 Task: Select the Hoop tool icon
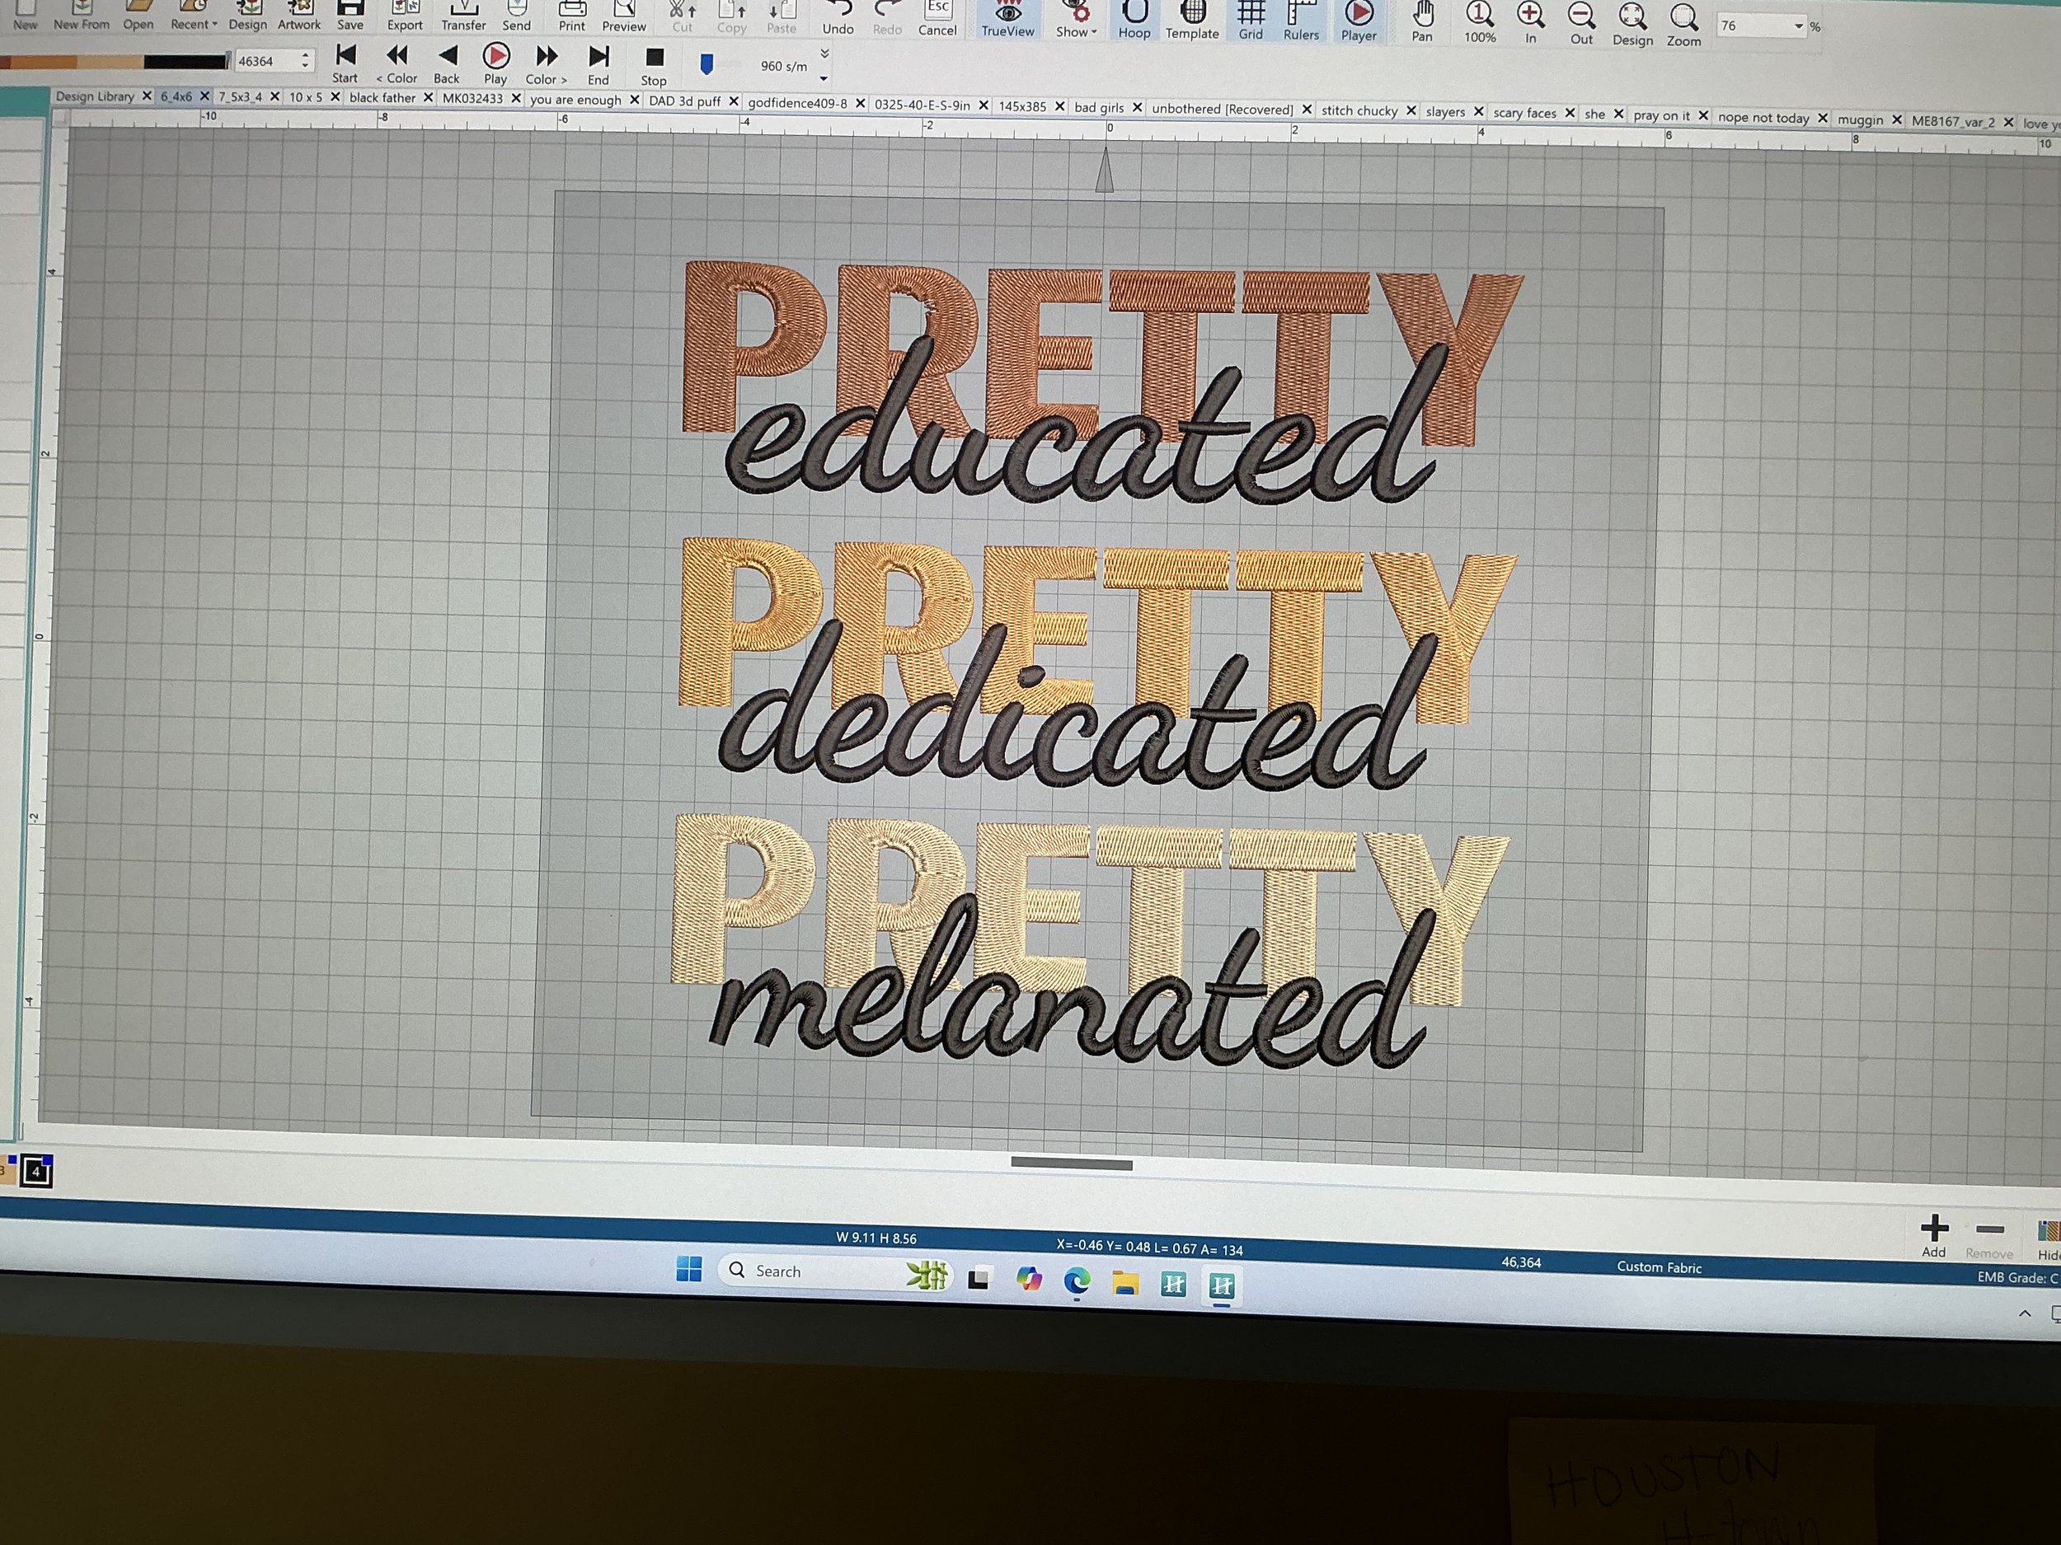(1134, 14)
